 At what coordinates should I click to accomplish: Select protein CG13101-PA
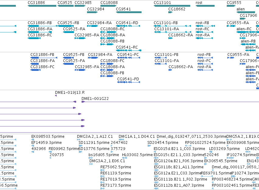tap(167, 61)
